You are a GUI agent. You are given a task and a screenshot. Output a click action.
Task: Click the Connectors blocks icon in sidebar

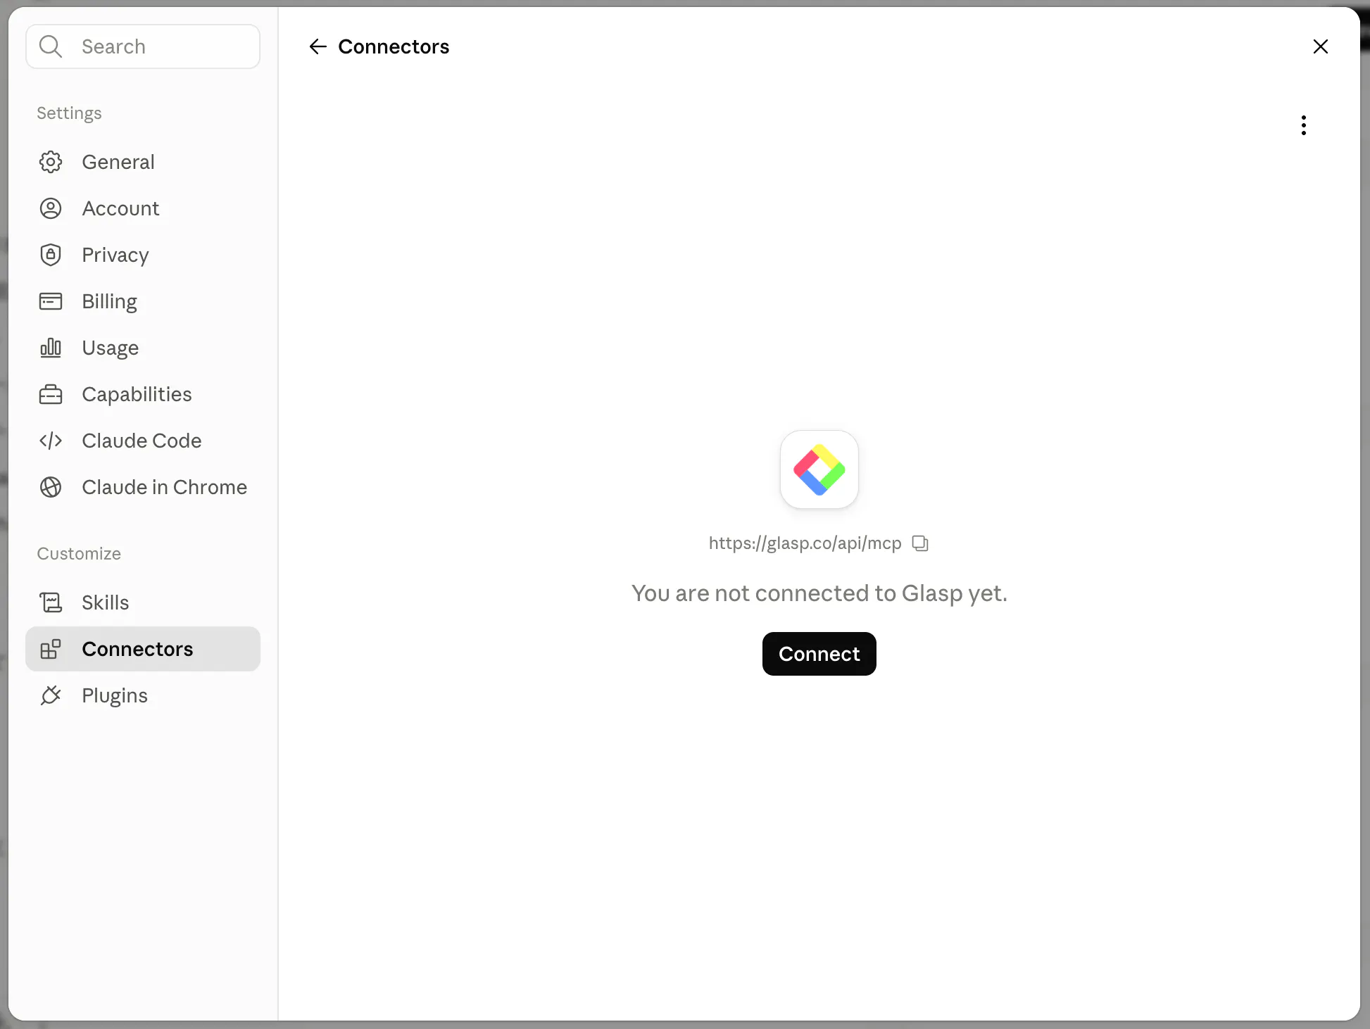point(51,649)
